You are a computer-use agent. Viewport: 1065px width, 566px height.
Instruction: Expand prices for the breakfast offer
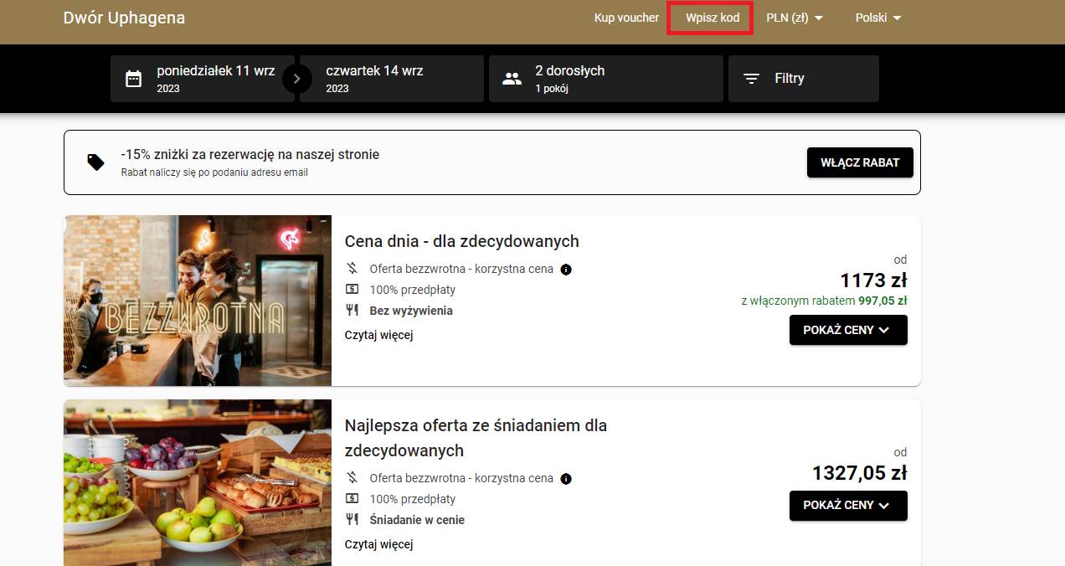coord(847,506)
